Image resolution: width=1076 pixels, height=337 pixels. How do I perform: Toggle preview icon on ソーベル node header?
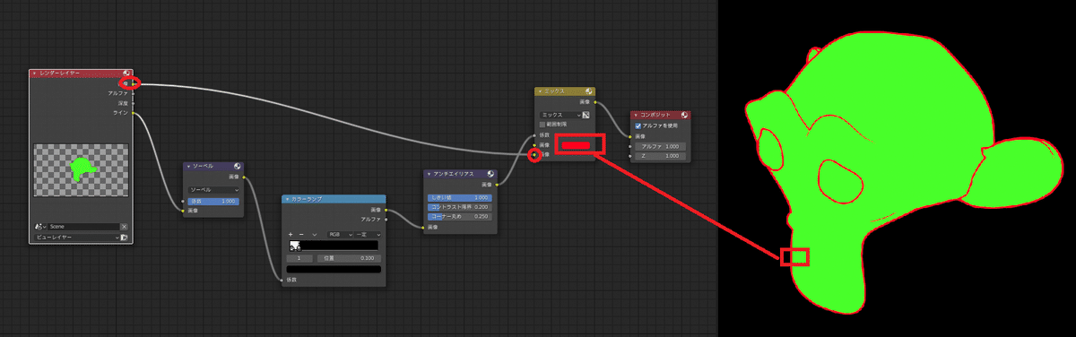237,166
